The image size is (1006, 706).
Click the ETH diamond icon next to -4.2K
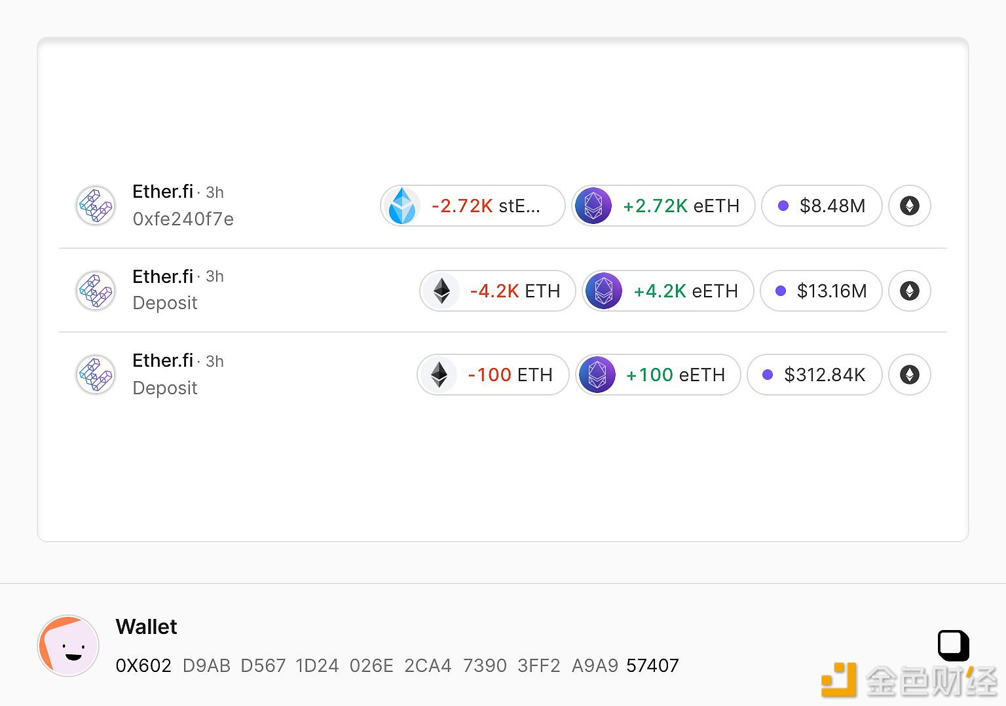click(x=442, y=291)
